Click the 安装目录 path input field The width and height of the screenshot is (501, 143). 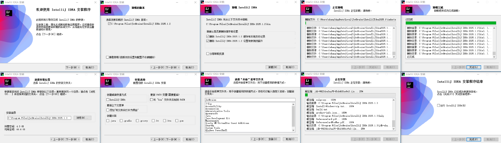pos(39,118)
